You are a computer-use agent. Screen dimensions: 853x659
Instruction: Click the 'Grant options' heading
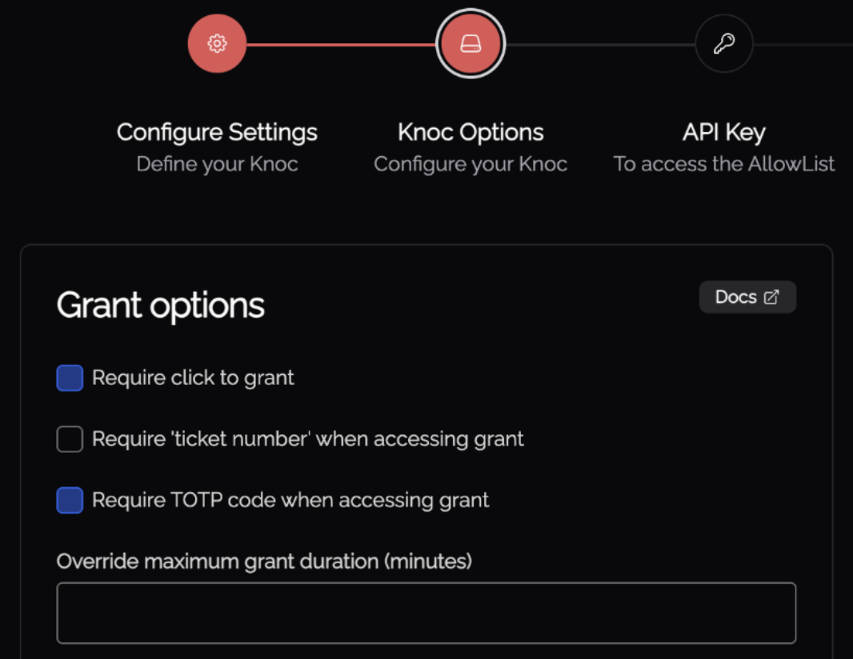[160, 306]
